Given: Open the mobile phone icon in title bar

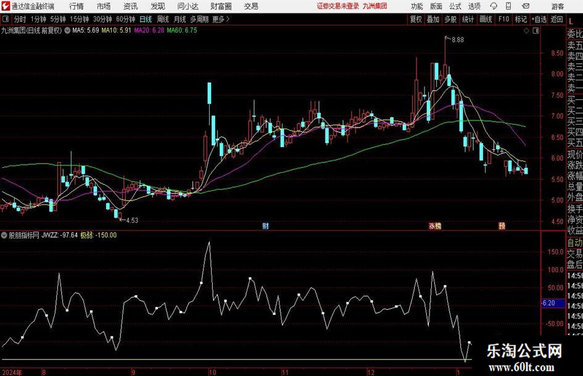Looking at the screenshot, I should [x=508, y=6].
